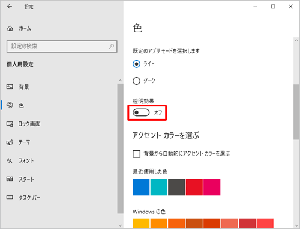Click the スタート tiles icon
The width and height of the screenshot is (300, 229).
10,179
